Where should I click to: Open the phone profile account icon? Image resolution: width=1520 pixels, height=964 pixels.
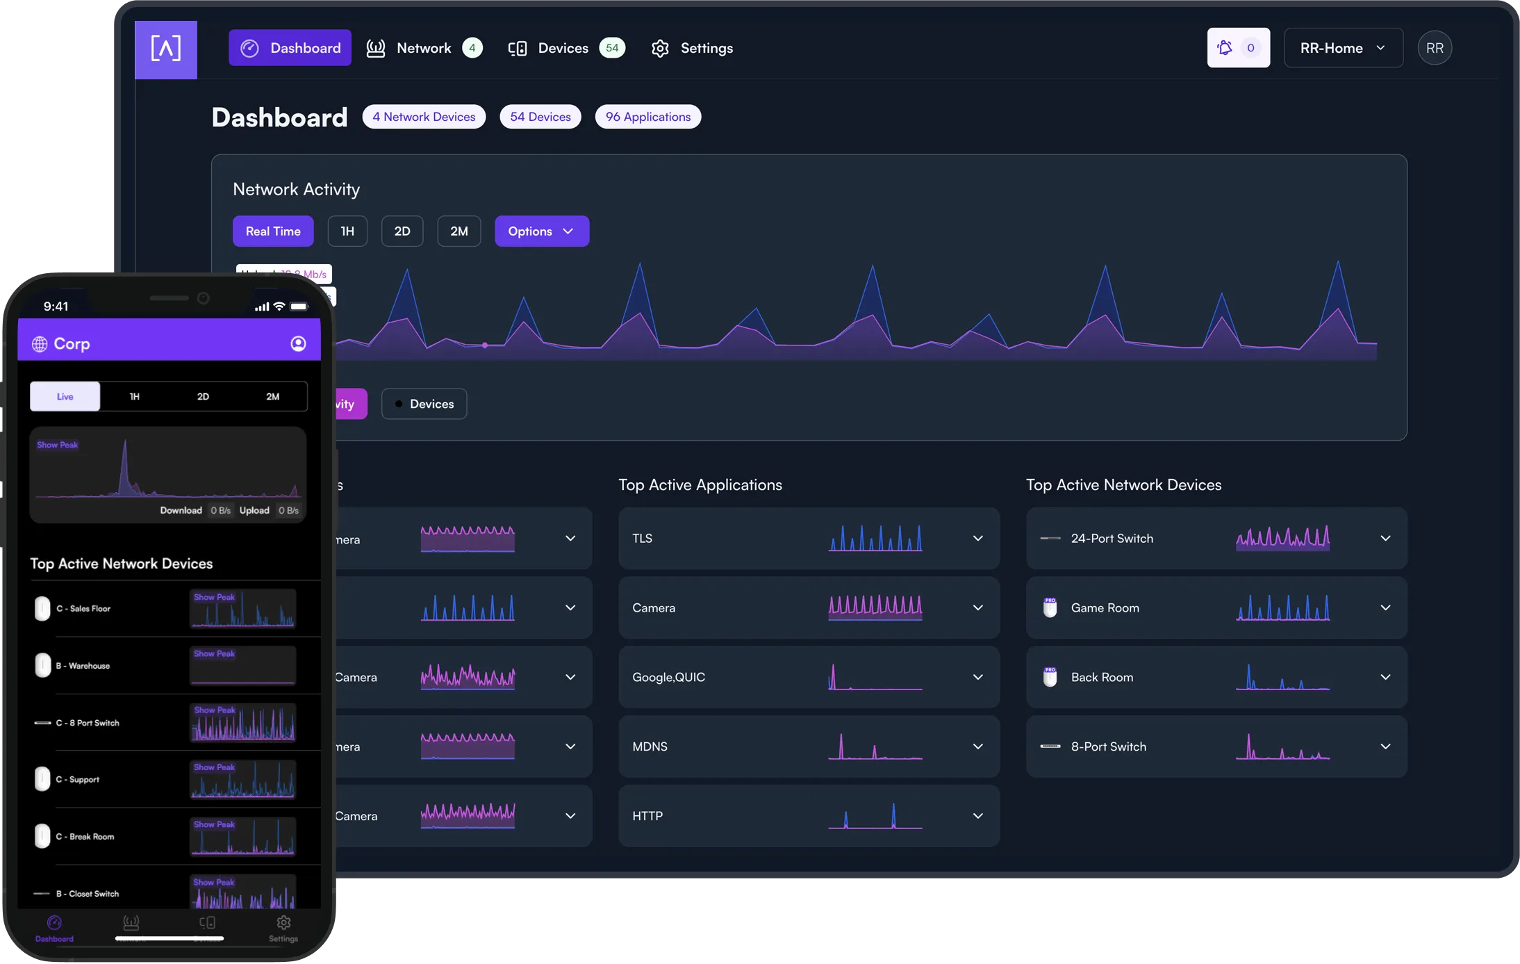298,343
